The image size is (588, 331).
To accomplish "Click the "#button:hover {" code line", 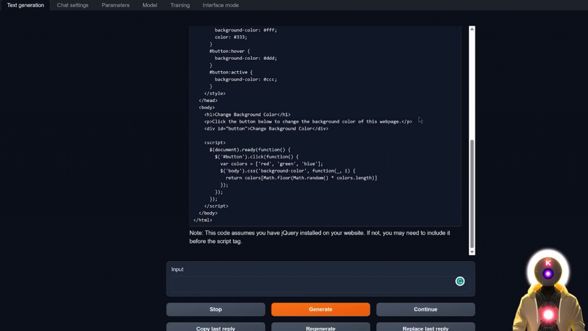I will [x=230, y=51].
